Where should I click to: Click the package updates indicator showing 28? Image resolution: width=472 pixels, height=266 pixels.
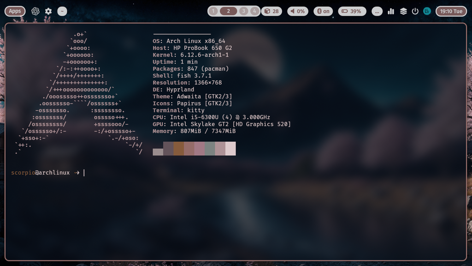point(271,11)
